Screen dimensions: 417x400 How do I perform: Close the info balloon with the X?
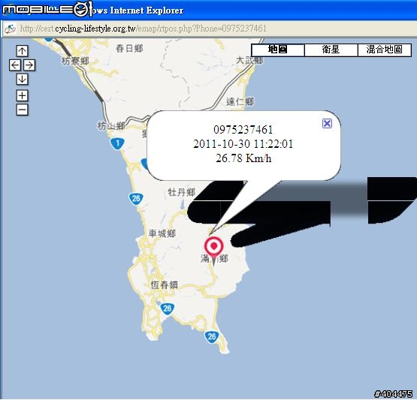click(327, 124)
